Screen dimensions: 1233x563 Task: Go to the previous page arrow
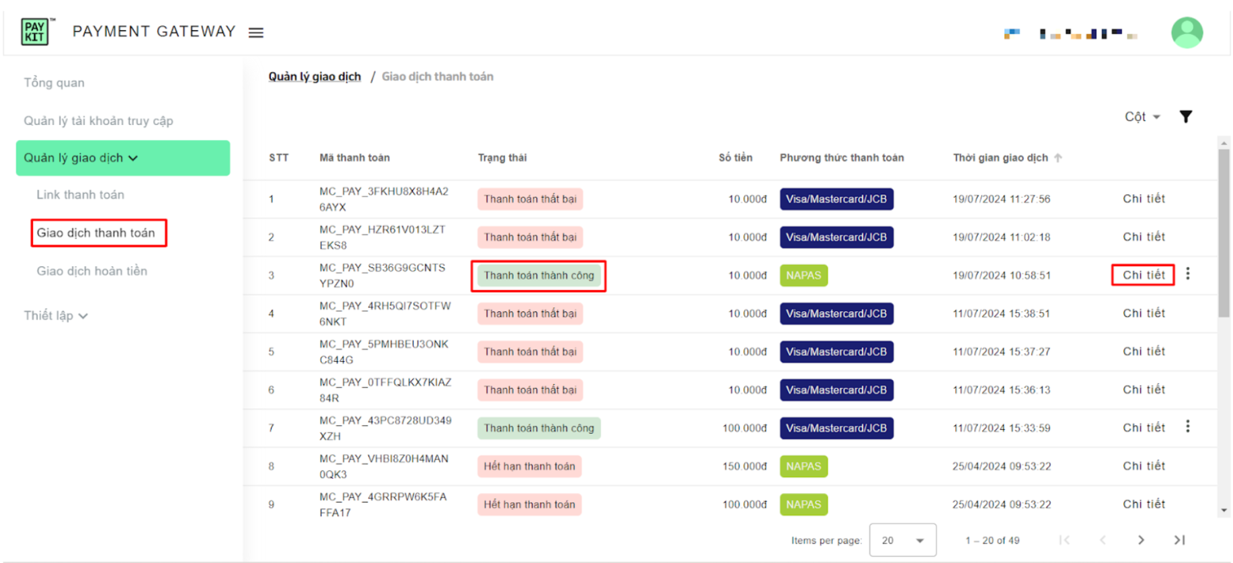(x=1103, y=540)
